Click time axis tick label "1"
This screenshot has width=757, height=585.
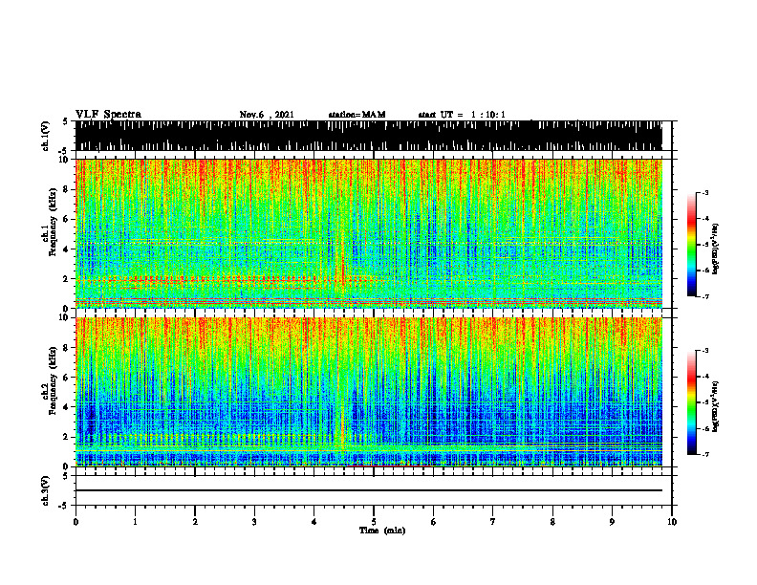coord(135,522)
